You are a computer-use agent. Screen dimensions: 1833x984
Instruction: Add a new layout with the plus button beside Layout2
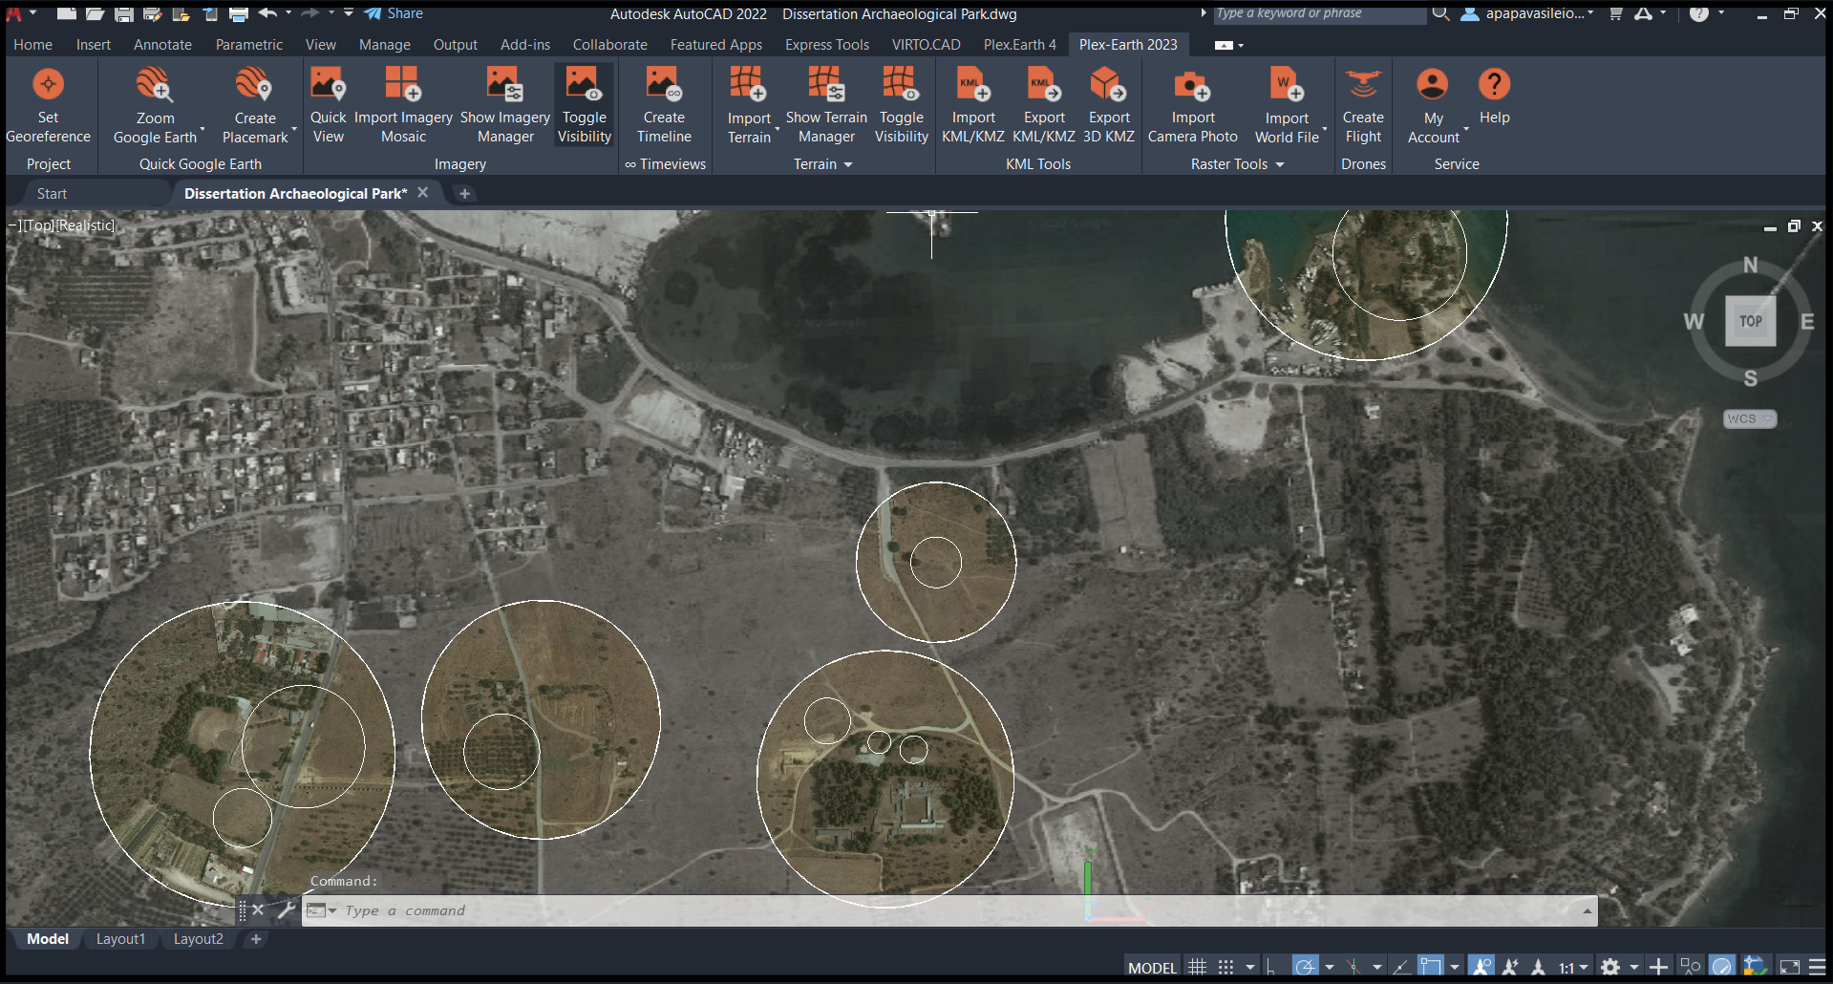point(256,939)
